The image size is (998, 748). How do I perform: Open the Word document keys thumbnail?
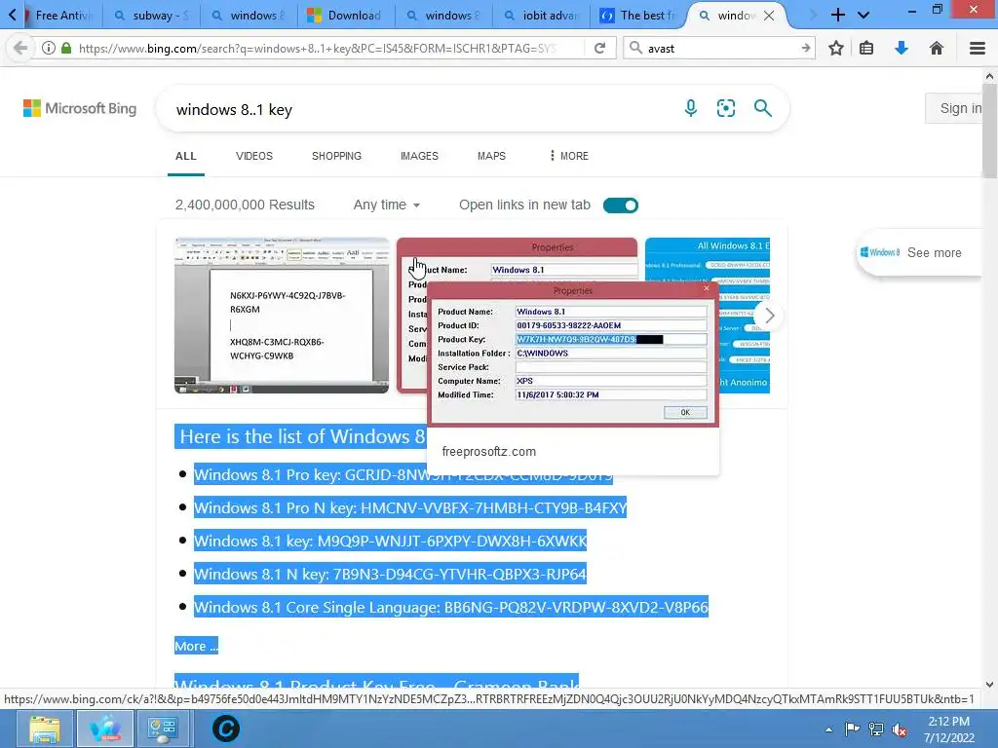(x=282, y=316)
